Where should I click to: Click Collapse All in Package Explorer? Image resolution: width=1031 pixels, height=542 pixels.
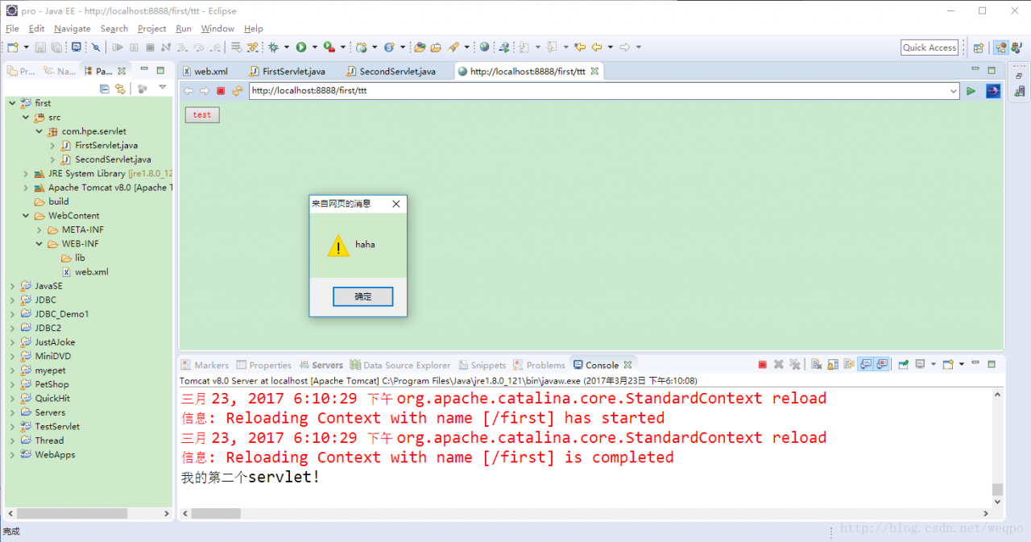pos(105,89)
